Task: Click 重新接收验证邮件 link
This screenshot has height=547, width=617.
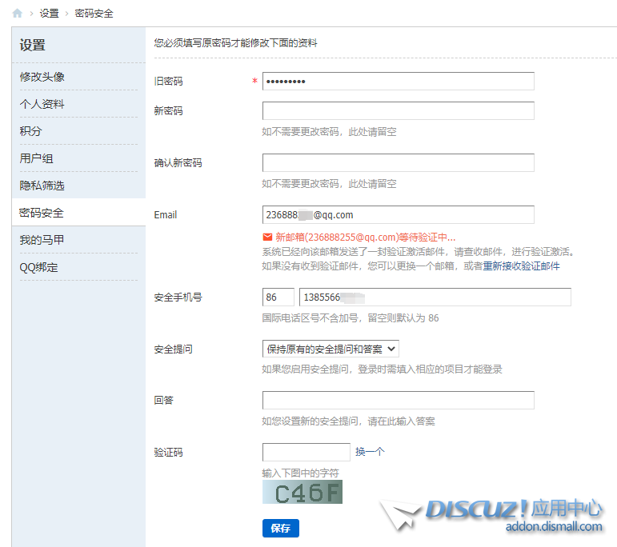Action: pyautogui.click(x=521, y=266)
